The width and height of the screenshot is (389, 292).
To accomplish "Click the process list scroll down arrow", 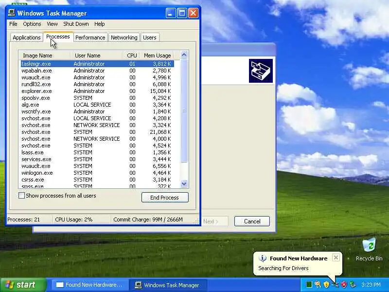I will 184,184.
